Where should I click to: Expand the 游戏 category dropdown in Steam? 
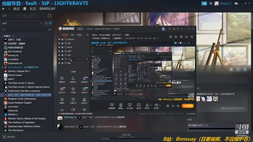coord(41,23)
